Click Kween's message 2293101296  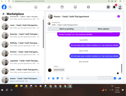click(x=59, y=70)
